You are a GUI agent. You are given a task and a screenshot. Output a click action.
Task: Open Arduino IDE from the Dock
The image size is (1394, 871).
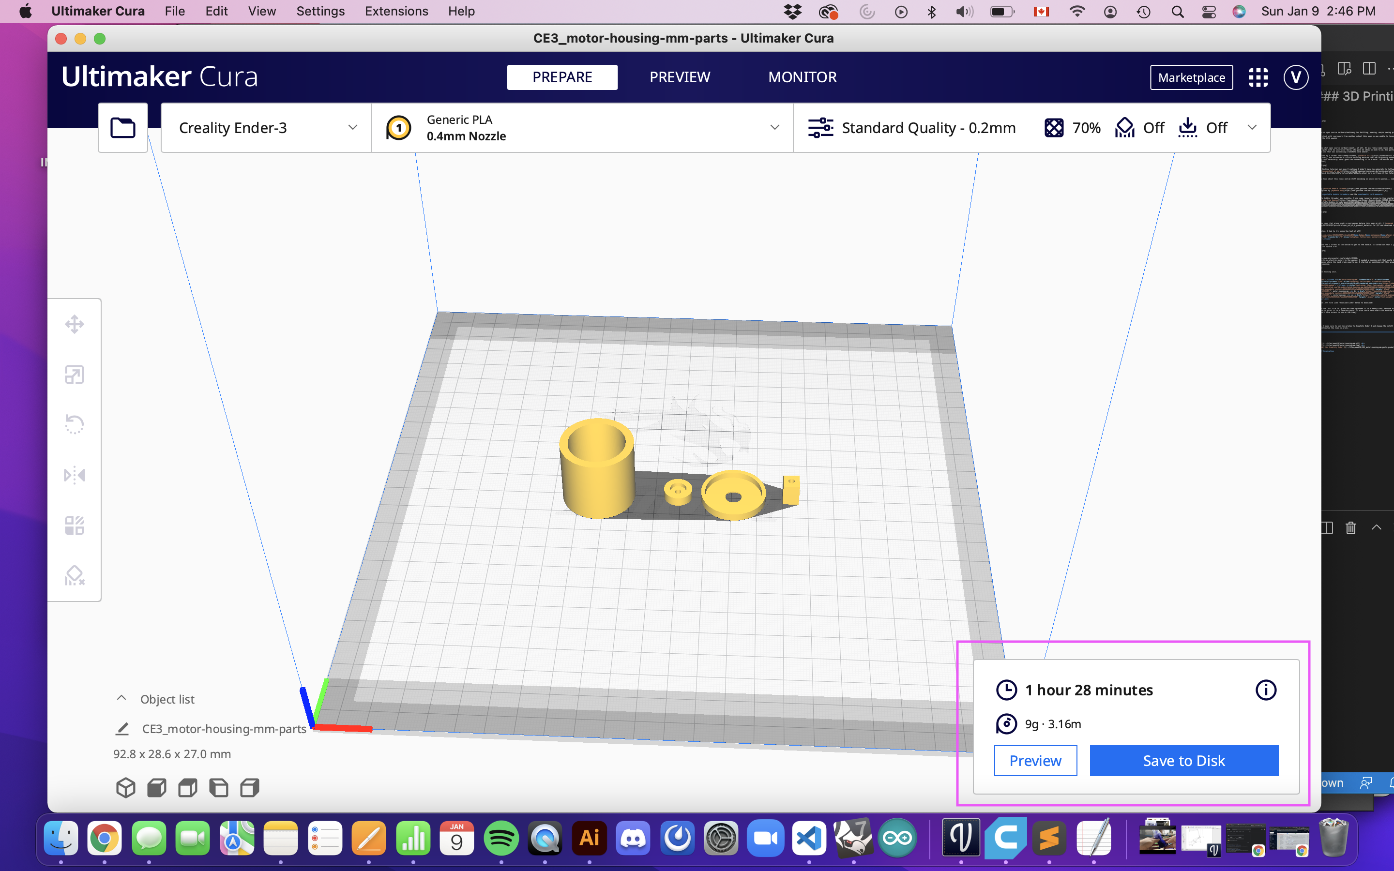click(897, 838)
